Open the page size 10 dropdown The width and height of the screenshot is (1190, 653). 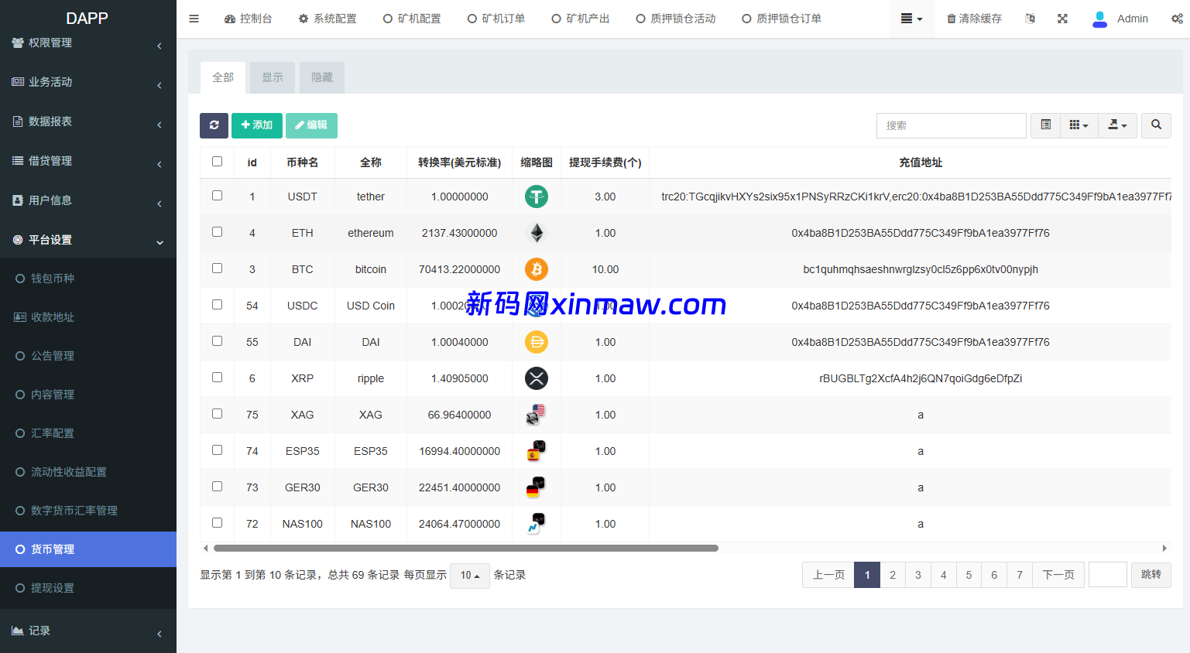click(470, 576)
